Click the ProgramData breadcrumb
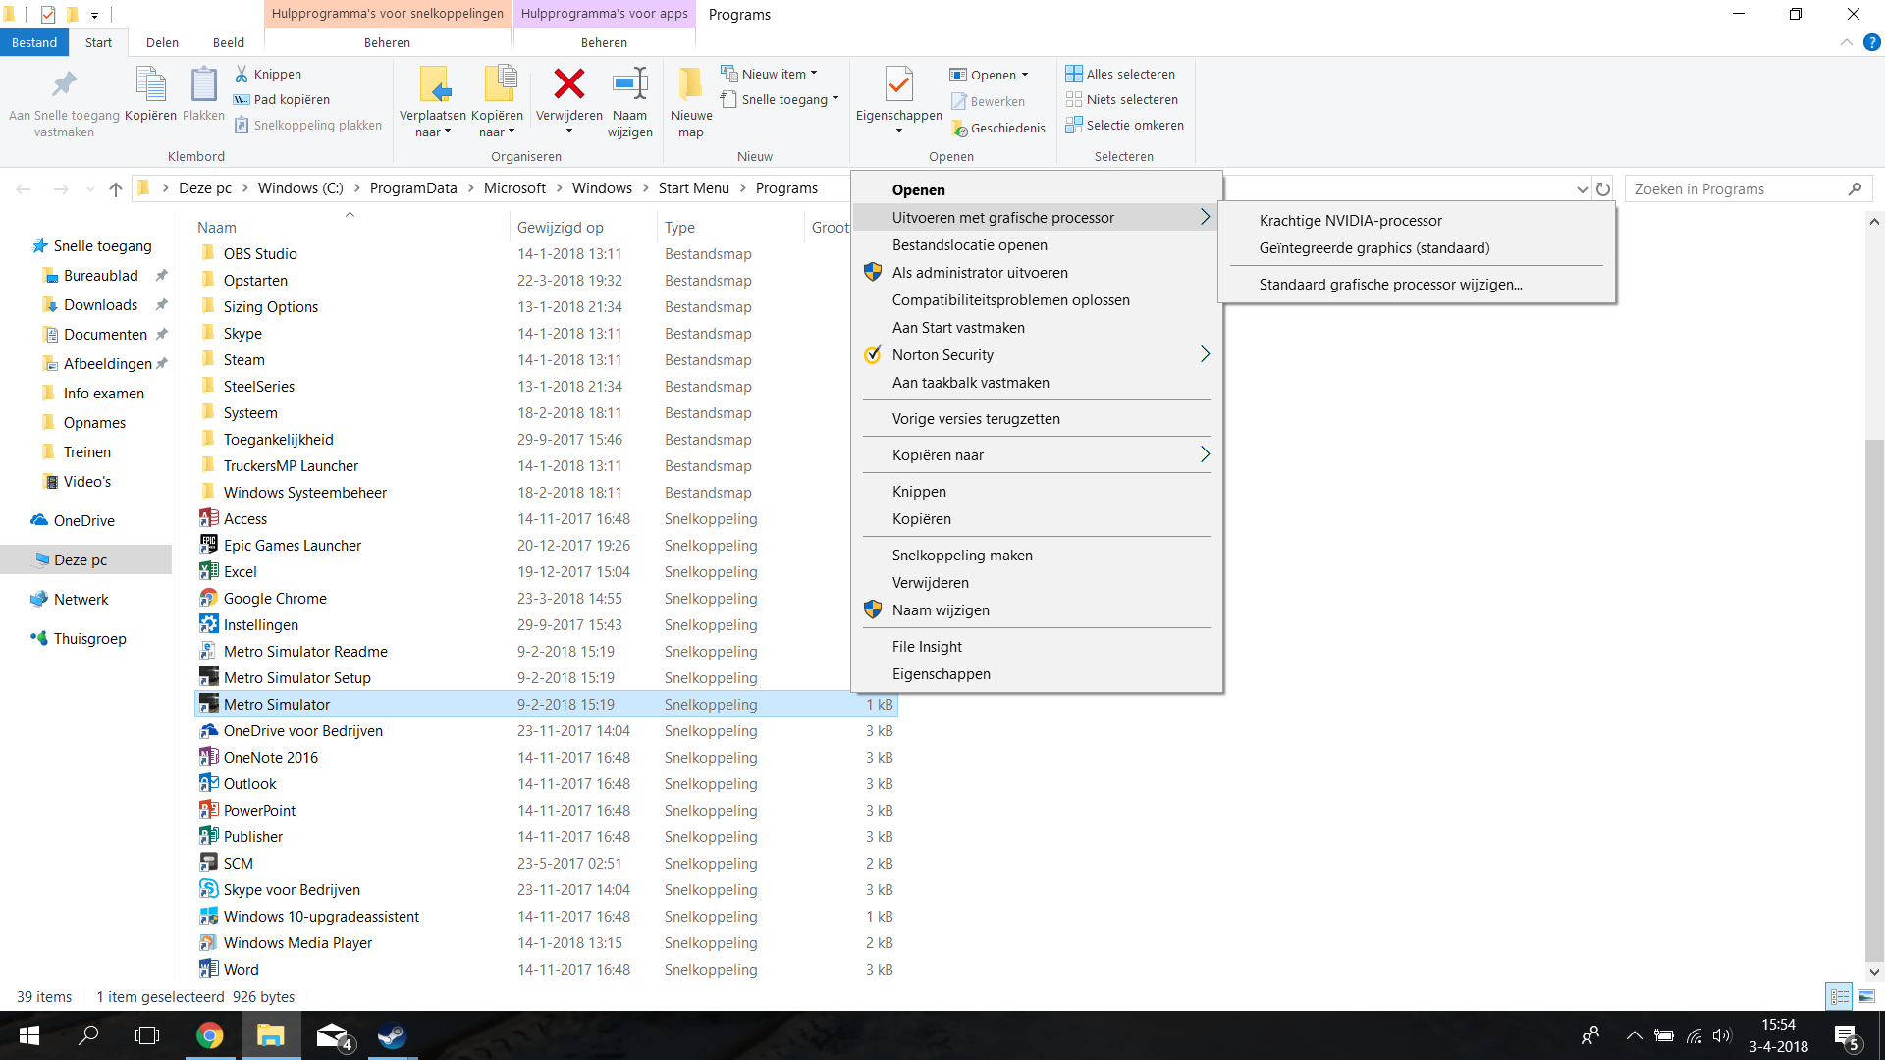The height and width of the screenshot is (1060, 1885). click(413, 188)
